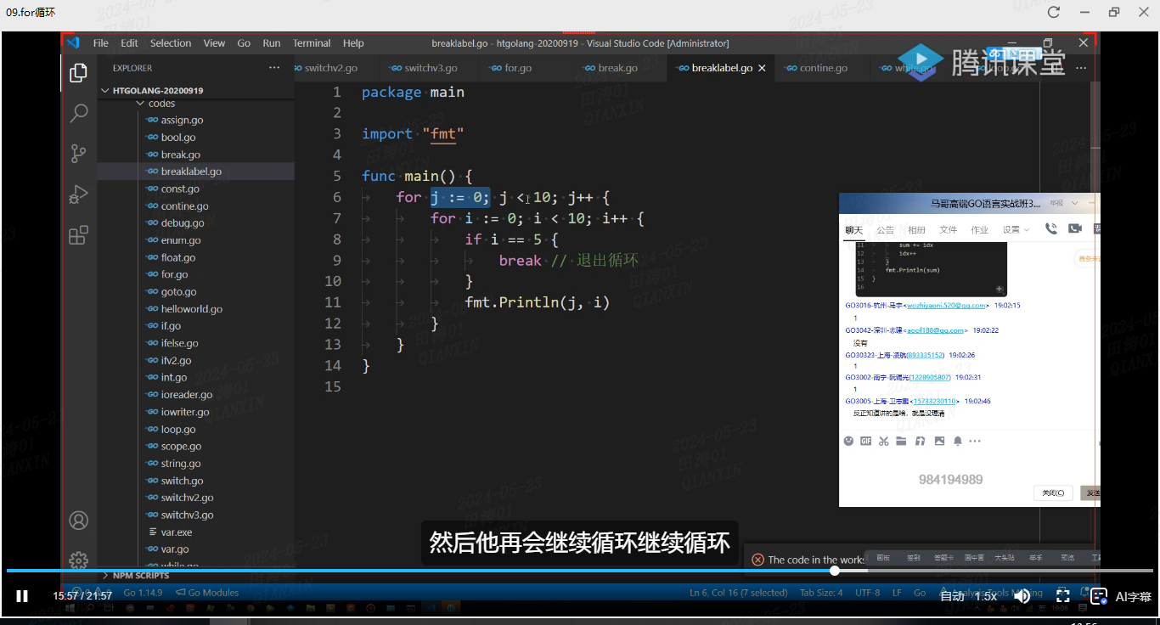Close the breaklabel.go editor tab
This screenshot has width=1160, height=625.
(x=762, y=68)
